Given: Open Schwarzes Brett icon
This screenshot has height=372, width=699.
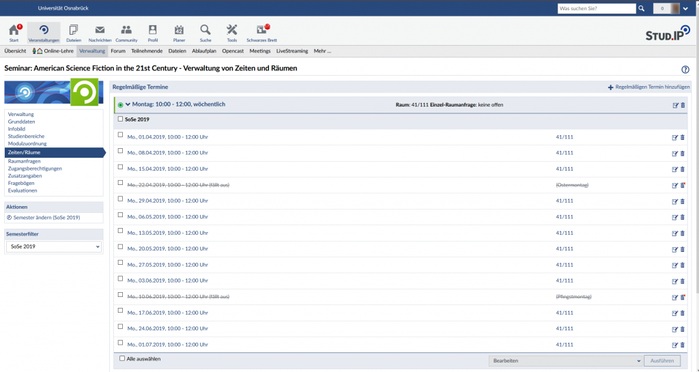Looking at the screenshot, I should tap(261, 31).
